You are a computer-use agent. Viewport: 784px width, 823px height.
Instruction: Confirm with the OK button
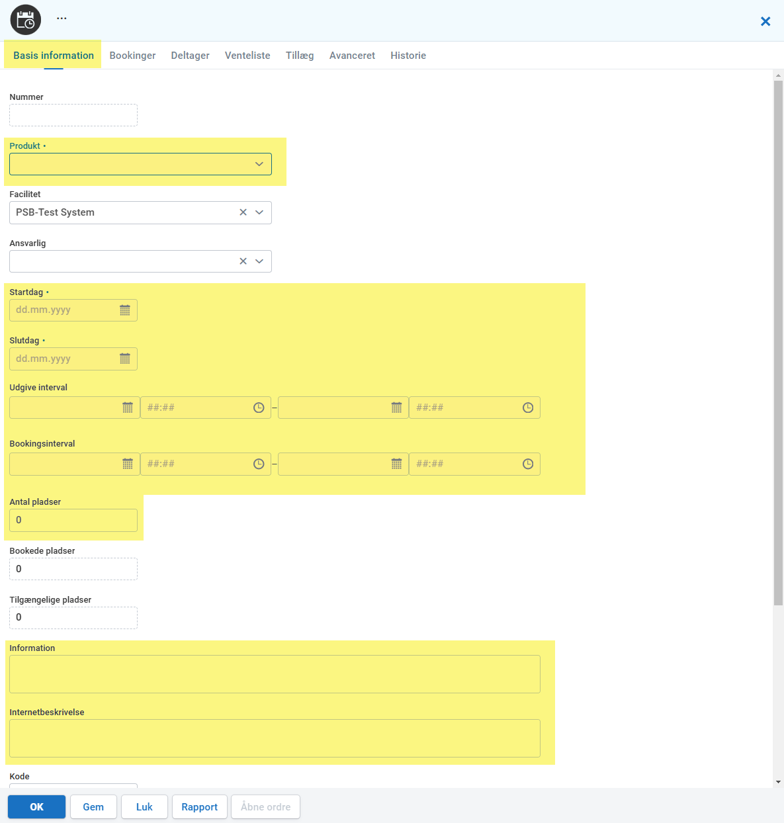37,807
